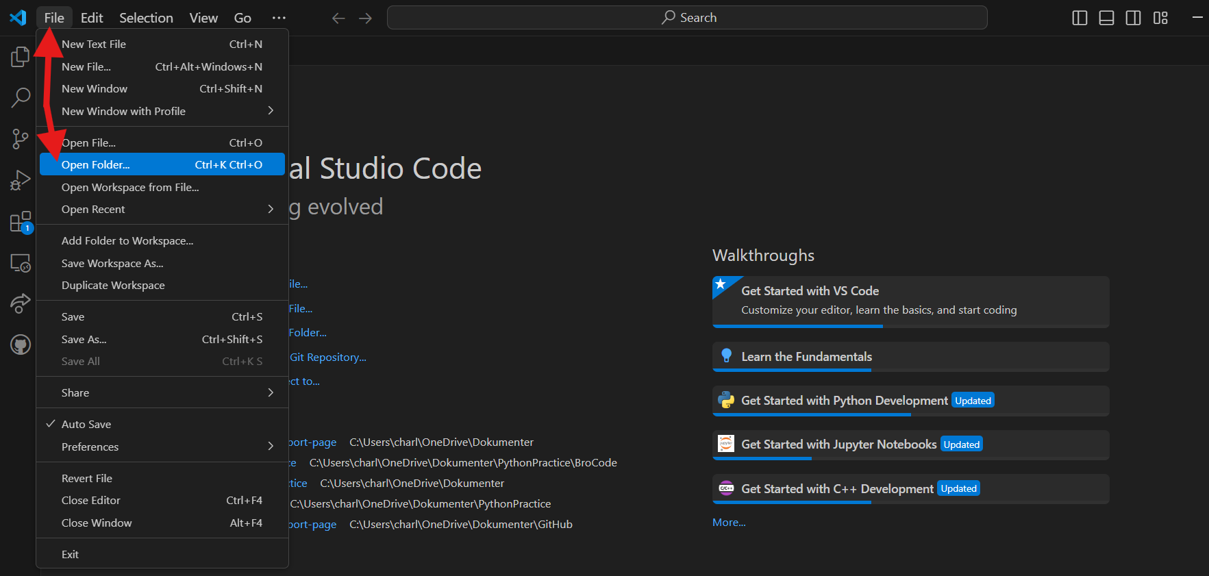The width and height of the screenshot is (1209, 576).
Task: Click the Folder... link on Welcome page
Action: pyautogui.click(x=308, y=332)
